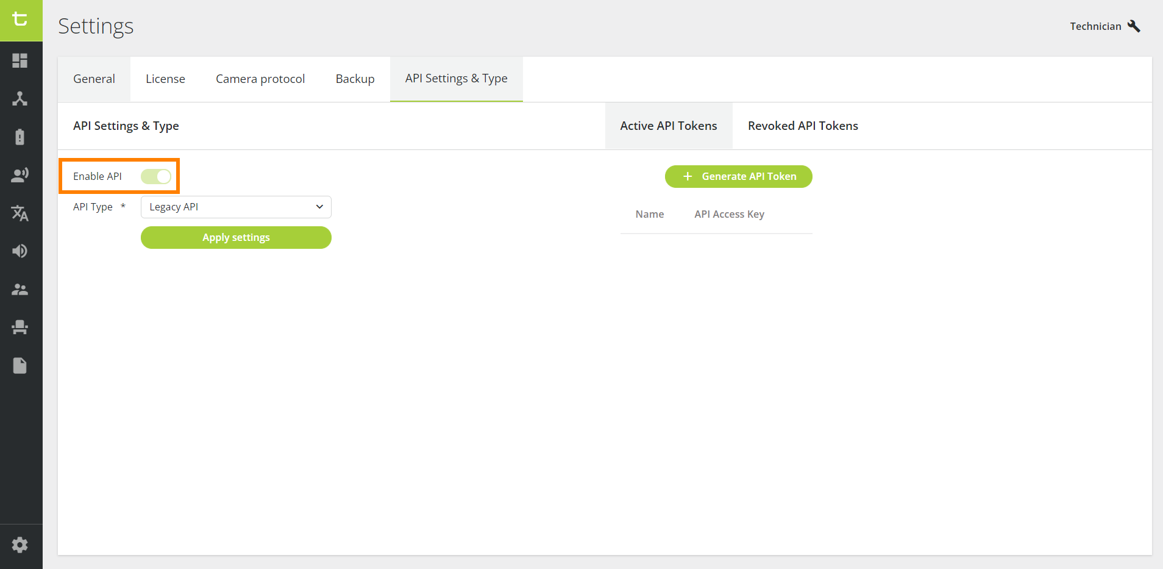Image resolution: width=1163 pixels, height=569 pixels.
Task: Click the Generate API Token button
Action: coord(738,176)
